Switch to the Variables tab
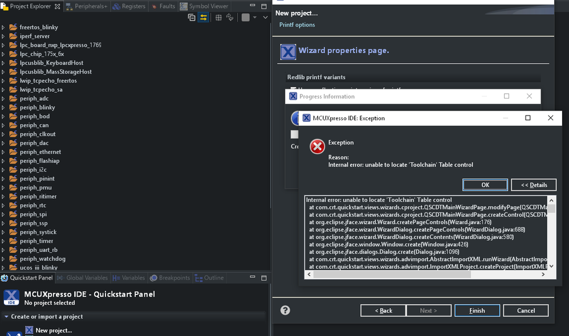Screen dimensions: 569x336 pyautogui.click(x=128, y=278)
